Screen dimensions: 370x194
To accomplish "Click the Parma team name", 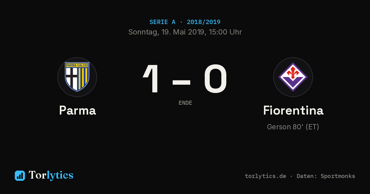I will (x=77, y=111).
